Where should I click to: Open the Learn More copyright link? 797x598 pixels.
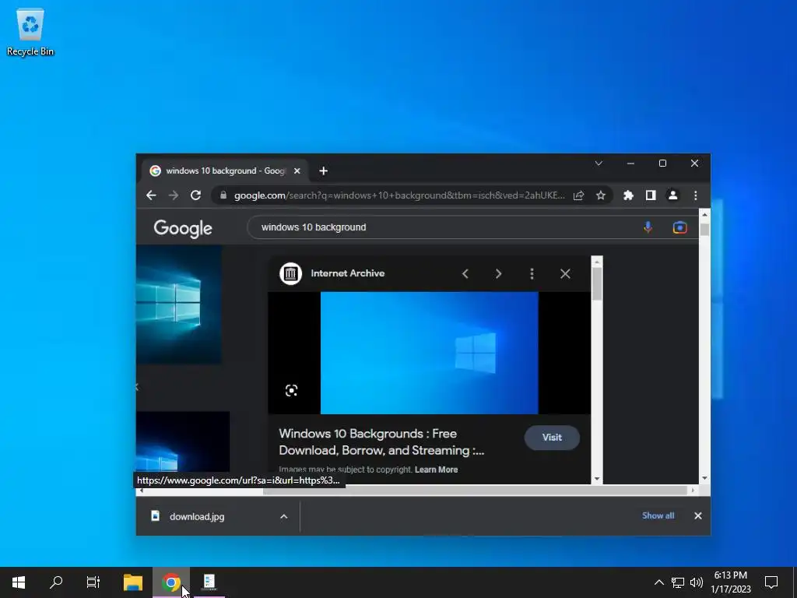tap(436, 470)
